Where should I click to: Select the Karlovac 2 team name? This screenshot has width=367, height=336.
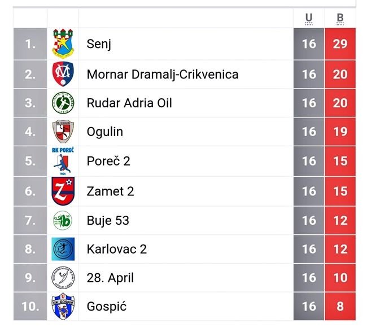pos(117,249)
